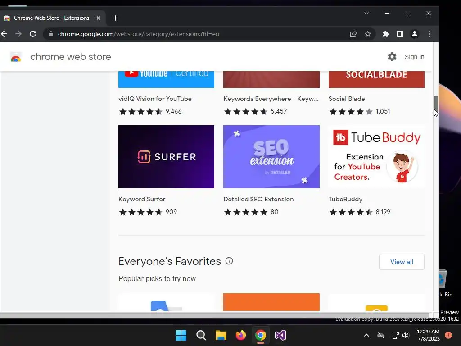Open the Keyword Surfer thumbnail

point(166,157)
